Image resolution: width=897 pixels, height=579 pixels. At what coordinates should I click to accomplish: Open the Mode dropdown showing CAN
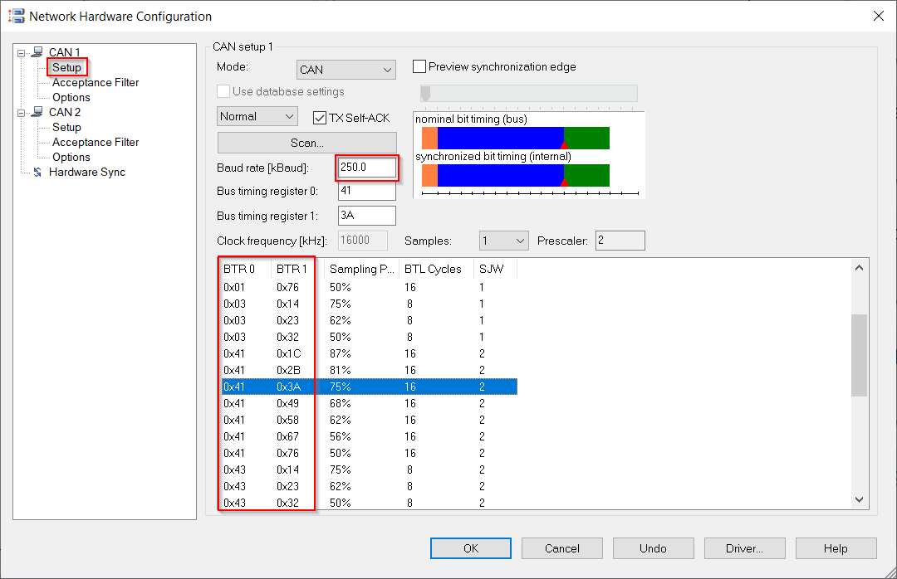346,70
